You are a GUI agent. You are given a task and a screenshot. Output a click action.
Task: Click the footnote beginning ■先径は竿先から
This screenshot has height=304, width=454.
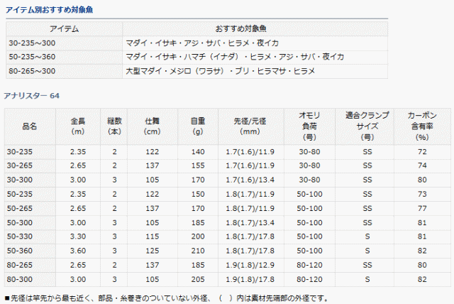click(x=167, y=298)
